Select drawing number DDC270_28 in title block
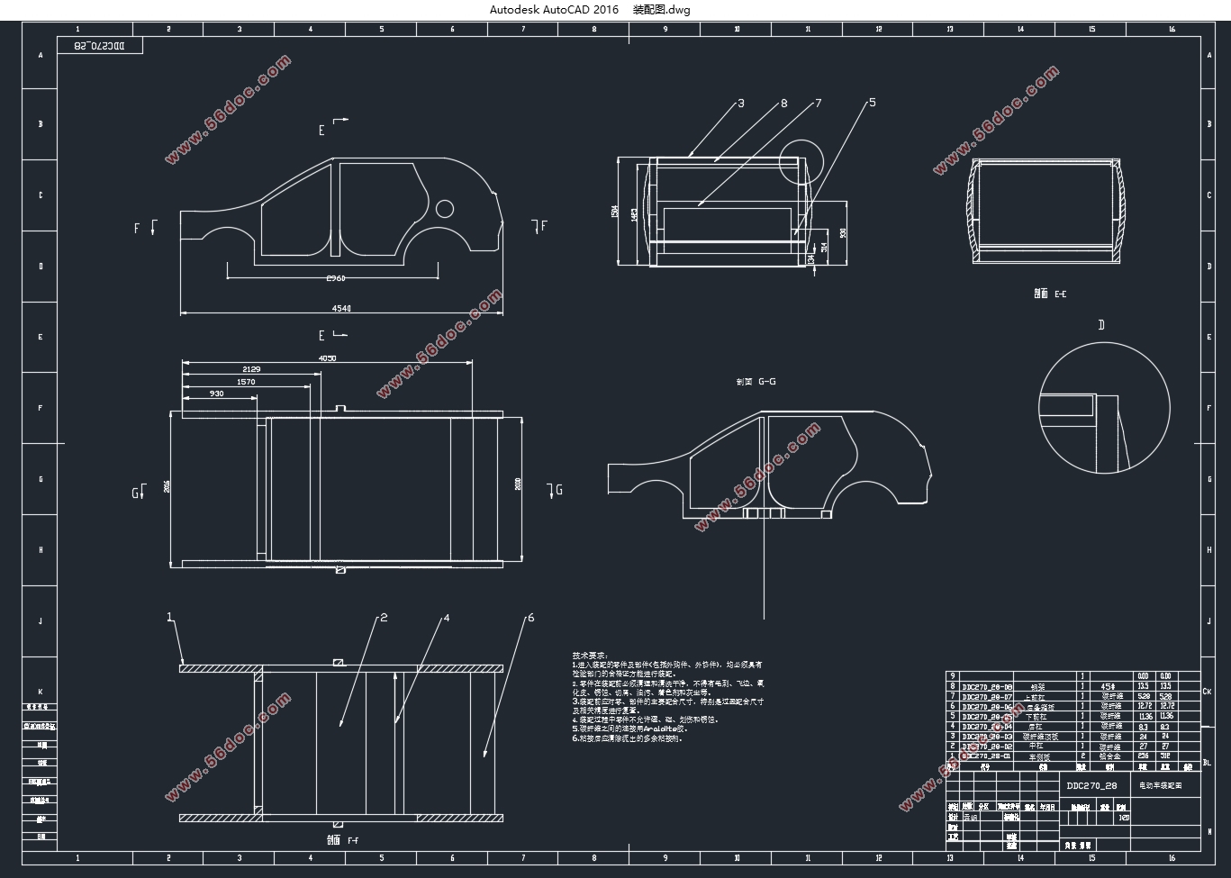1231x878 pixels. pos(1091,785)
